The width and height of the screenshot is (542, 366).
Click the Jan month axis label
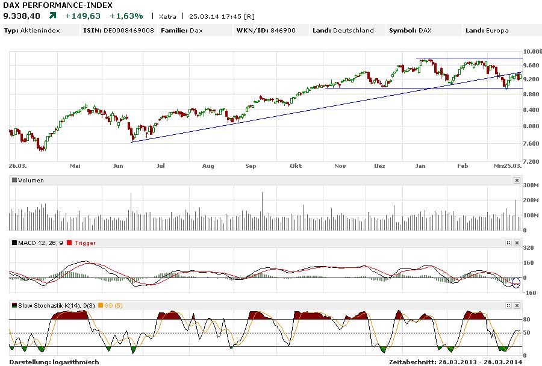(x=420, y=166)
